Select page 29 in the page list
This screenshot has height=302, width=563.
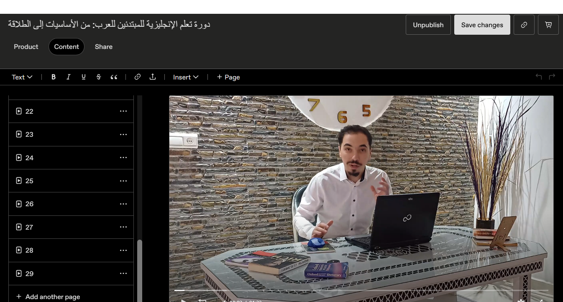point(71,274)
